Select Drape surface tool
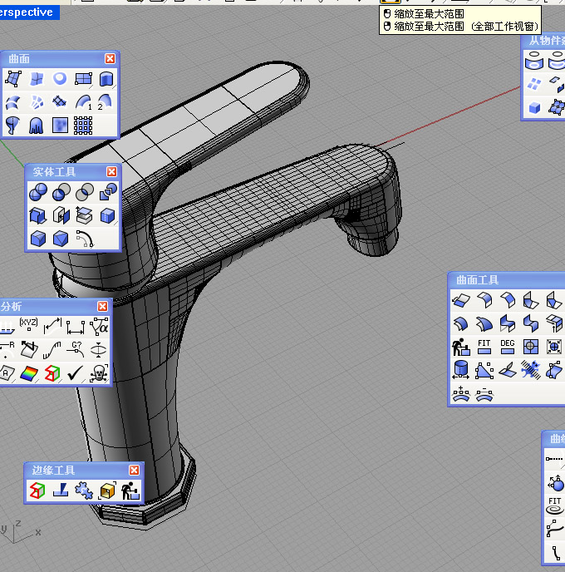The width and height of the screenshot is (565, 572). click(37, 126)
